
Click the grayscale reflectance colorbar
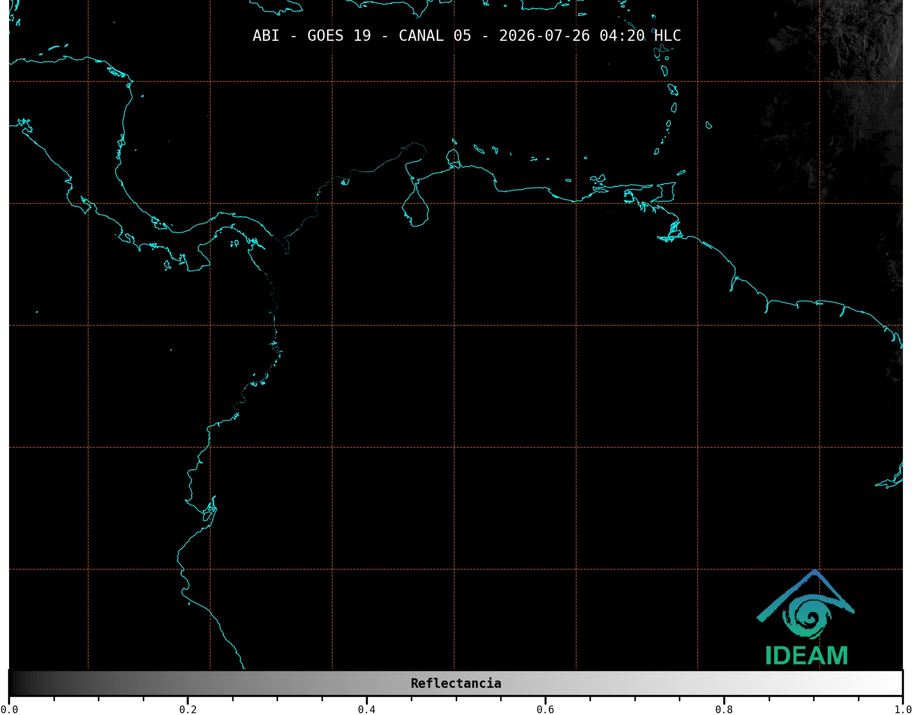coord(456,683)
